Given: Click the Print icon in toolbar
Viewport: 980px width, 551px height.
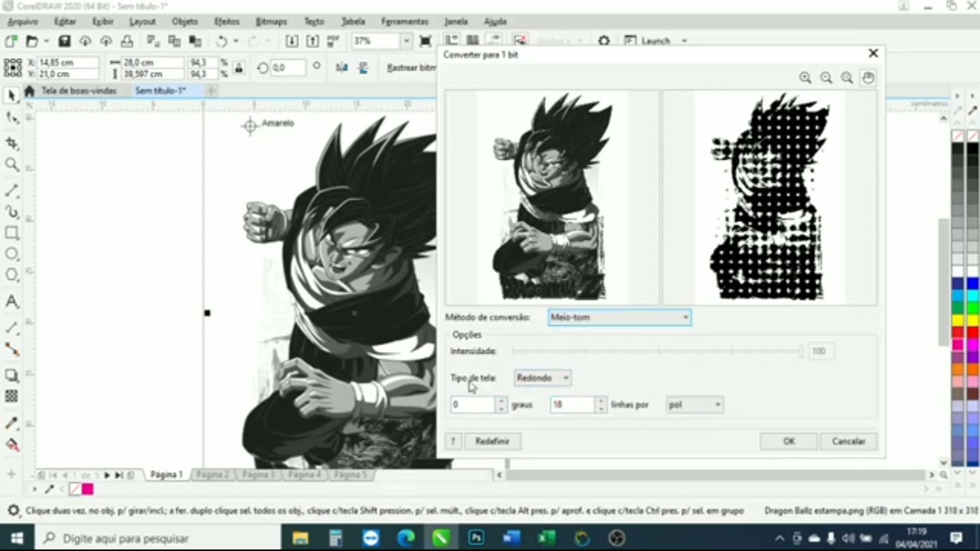Looking at the screenshot, I should 127,41.
